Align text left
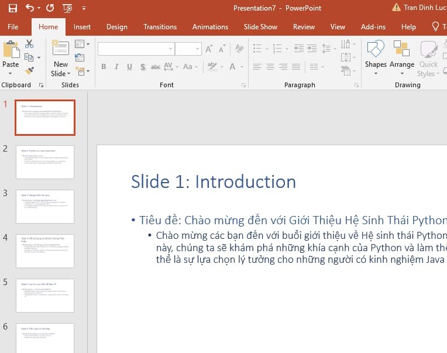This screenshot has height=353, width=447. (x=257, y=67)
